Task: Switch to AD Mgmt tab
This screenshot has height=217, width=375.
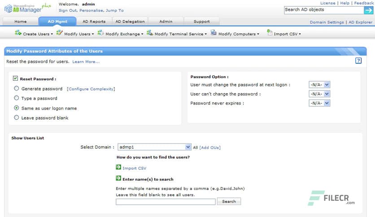Action: click(57, 22)
